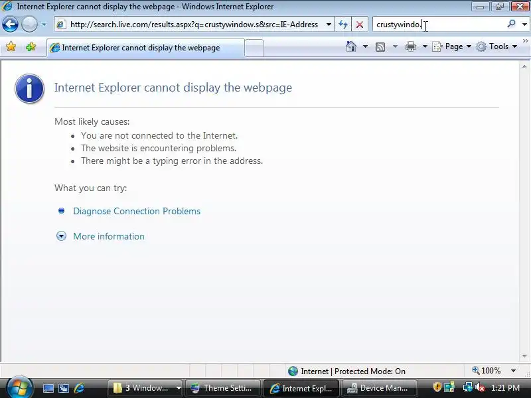Expand the Home button dropdown arrow
The width and height of the screenshot is (531, 398).
365,46
